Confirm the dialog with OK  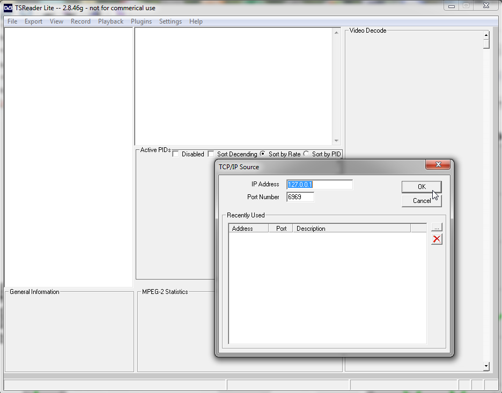pyautogui.click(x=422, y=187)
